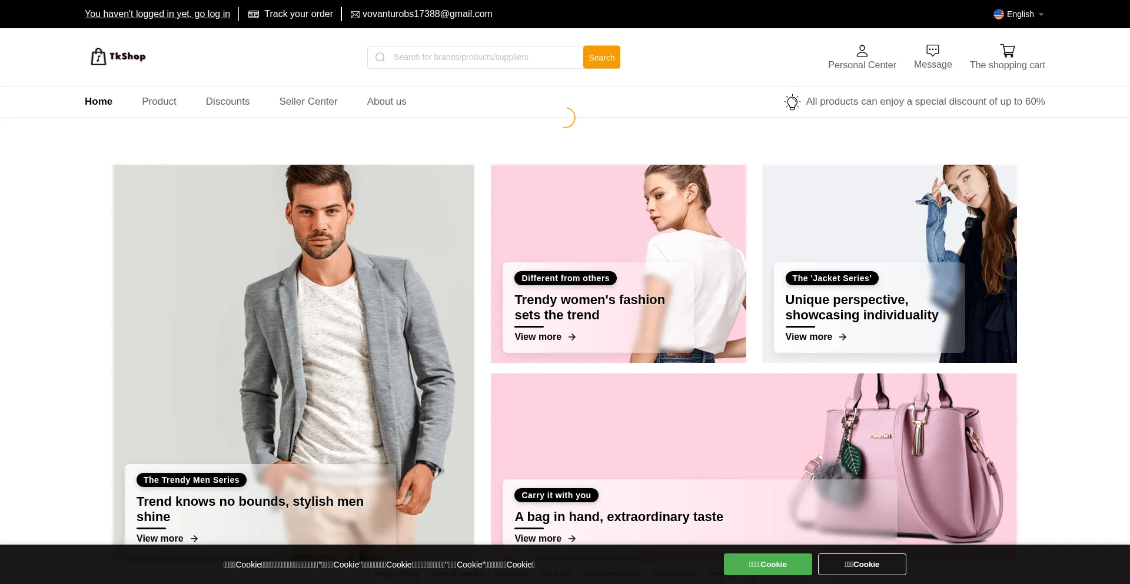Viewport: 1130px width, 584px height.
Task: Click the Track your order icon
Action: pos(254,14)
